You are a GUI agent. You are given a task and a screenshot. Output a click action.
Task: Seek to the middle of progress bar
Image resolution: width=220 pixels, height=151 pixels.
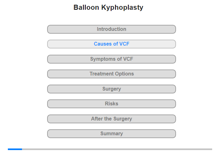pyautogui.click(x=110, y=149)
